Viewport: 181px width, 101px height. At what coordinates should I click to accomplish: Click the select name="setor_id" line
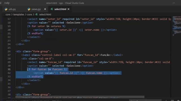(99, 19)
